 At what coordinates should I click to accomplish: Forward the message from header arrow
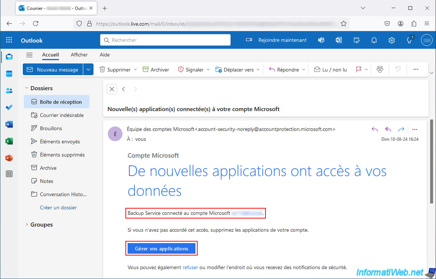(x=401, y=129)
